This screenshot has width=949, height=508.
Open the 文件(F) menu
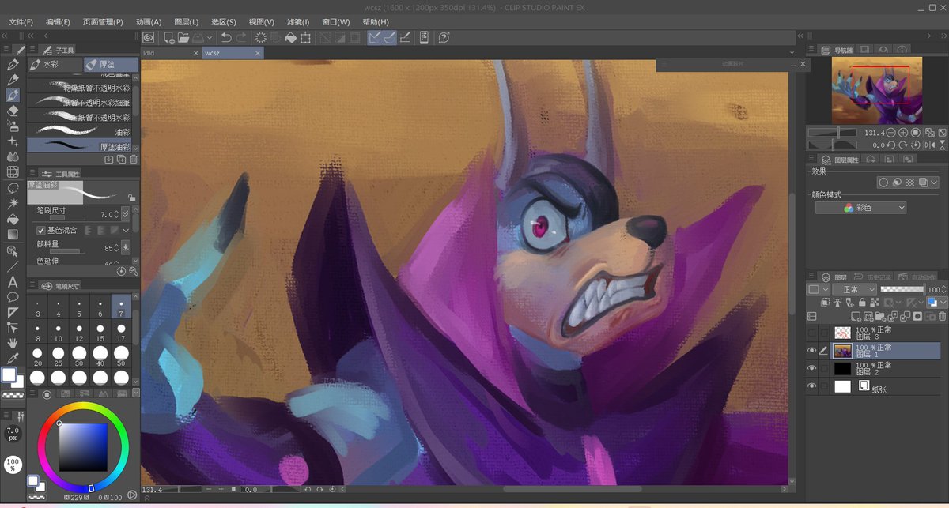click(21, 22)
